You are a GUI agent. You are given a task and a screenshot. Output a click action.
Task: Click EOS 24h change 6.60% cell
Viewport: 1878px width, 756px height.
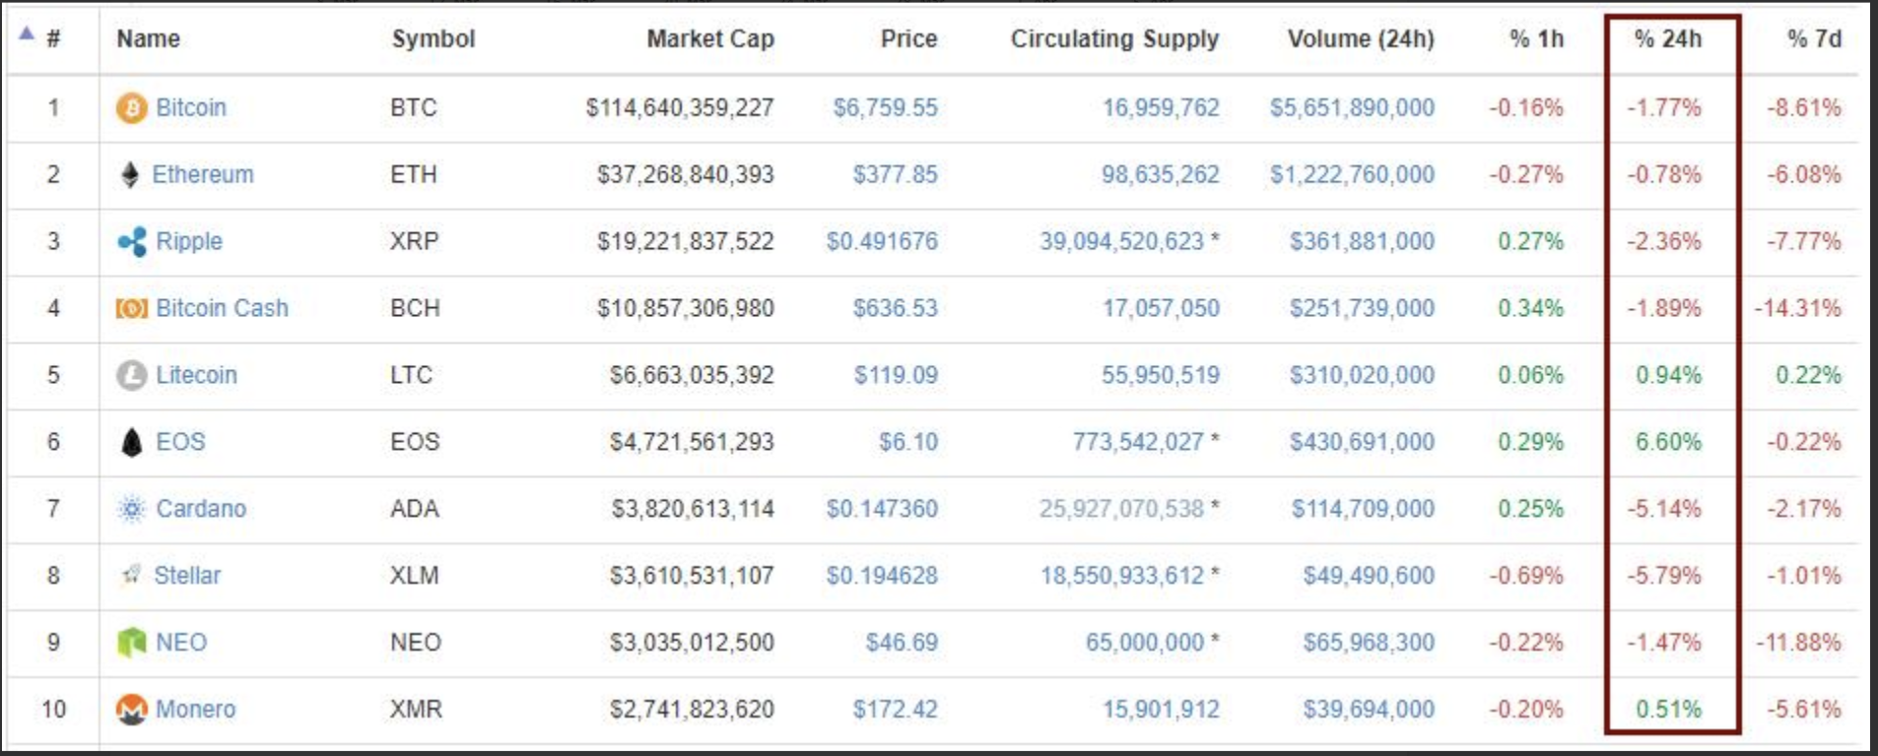[1668, 442]
